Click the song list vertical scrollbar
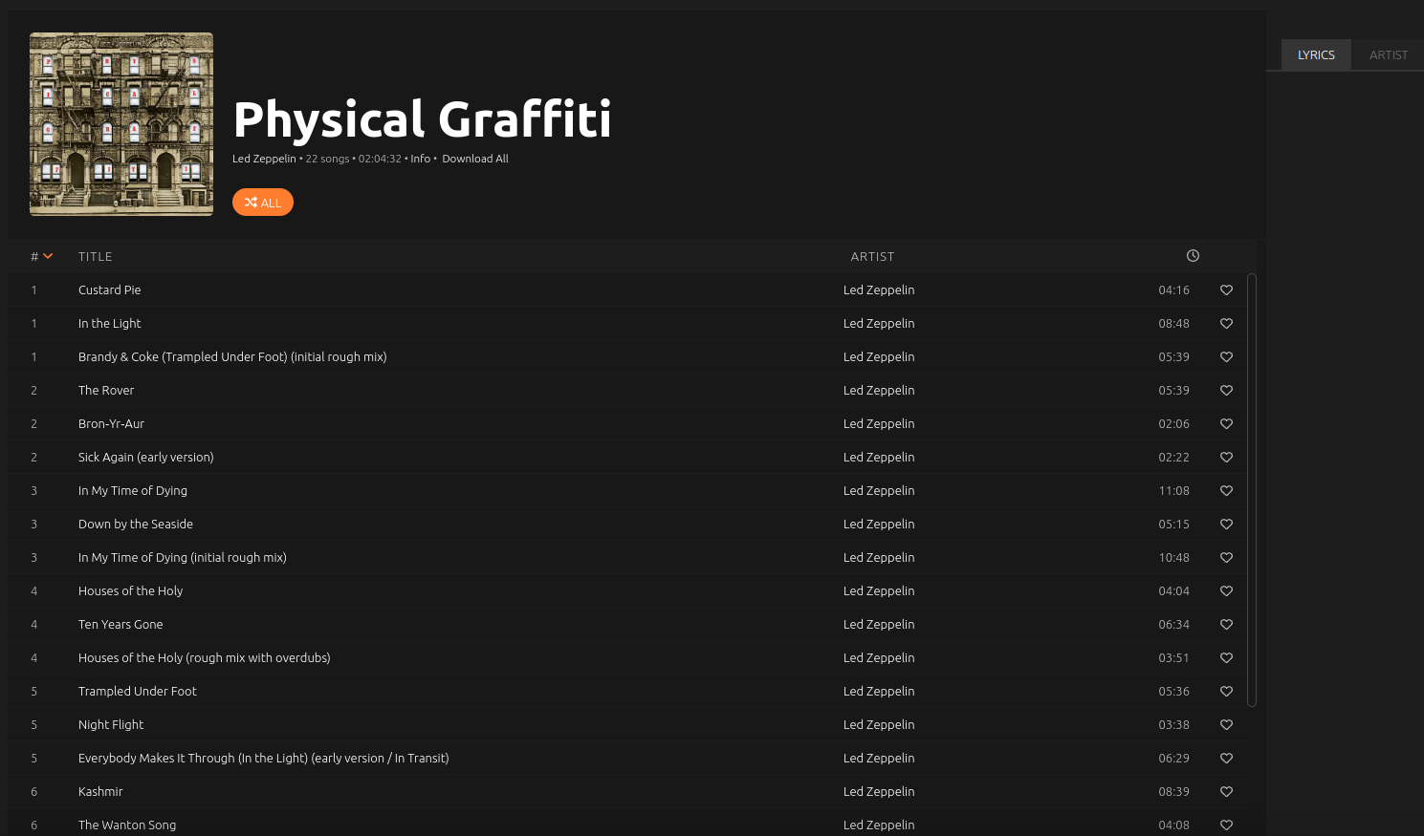1424x836 pixels. (x=1252, y=490)
